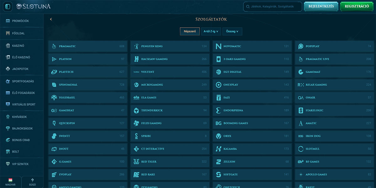Click the Hacksaw Gaming provider icon
The height and width of the screenshot is (188, 376).
point(136,59)
